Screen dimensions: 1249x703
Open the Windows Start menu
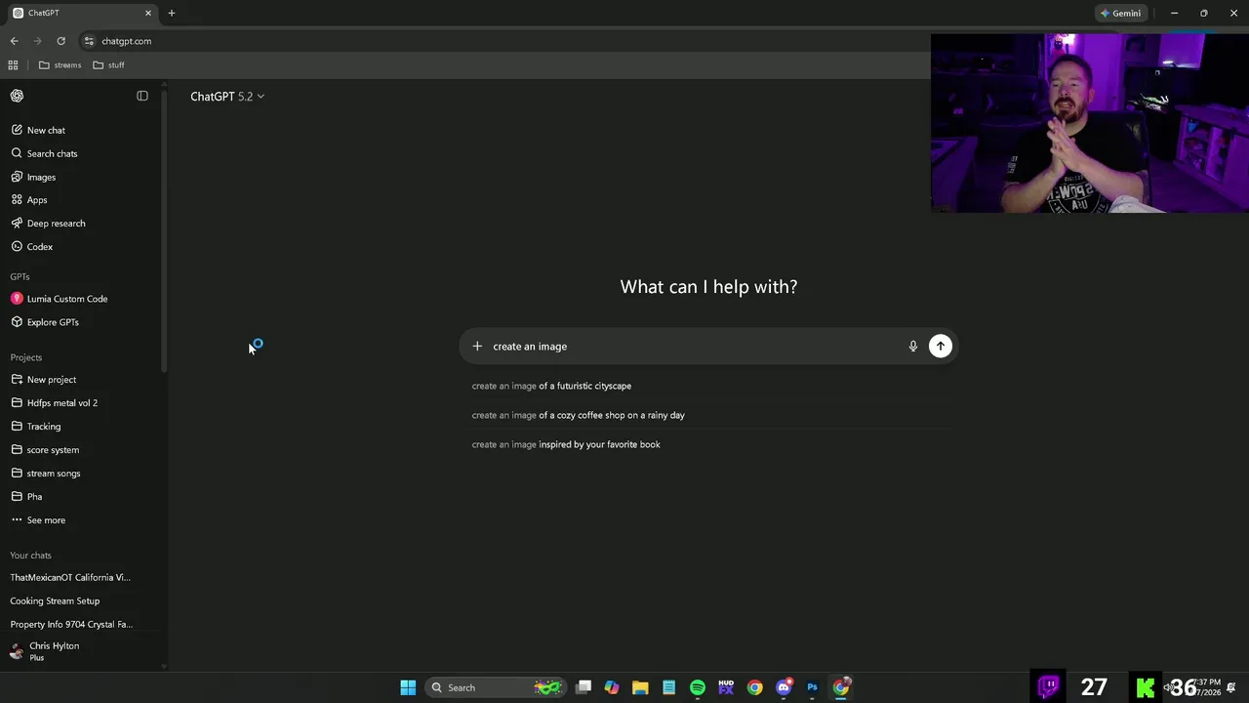(x=408, y=687)
